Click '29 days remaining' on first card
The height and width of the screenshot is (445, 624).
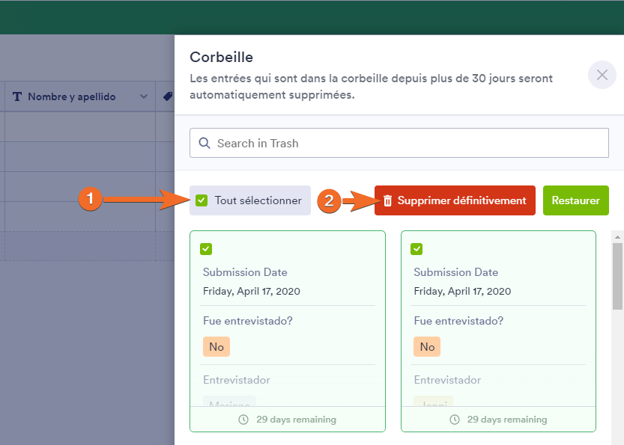296,420
